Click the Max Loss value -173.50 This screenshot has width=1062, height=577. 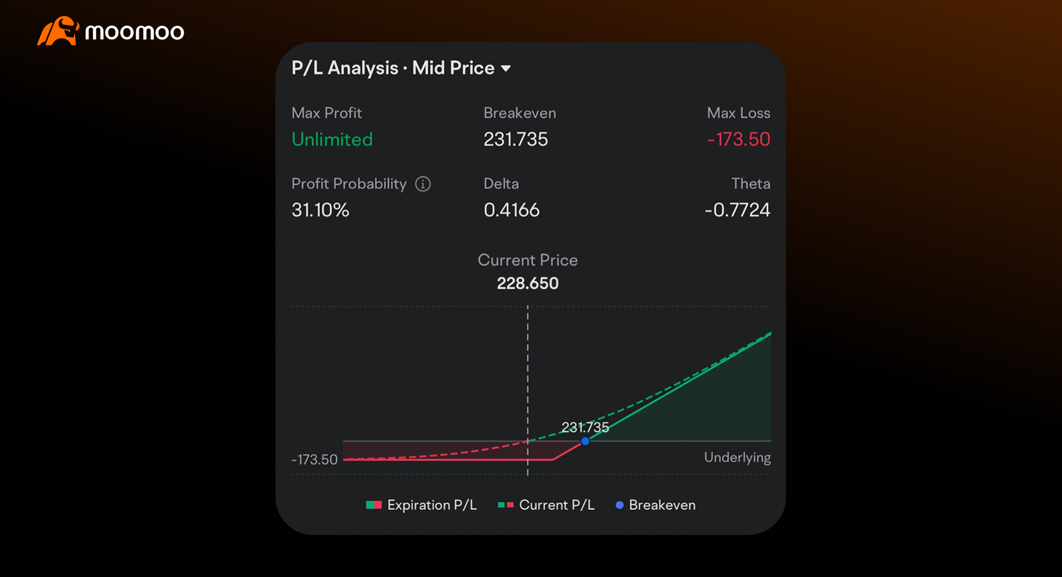[x=738, y=139]
